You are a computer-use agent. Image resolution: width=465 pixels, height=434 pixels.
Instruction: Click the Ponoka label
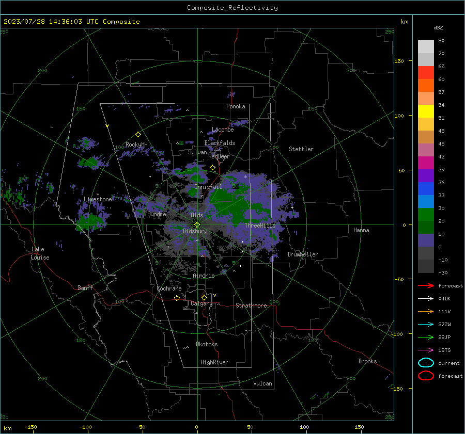236,106
